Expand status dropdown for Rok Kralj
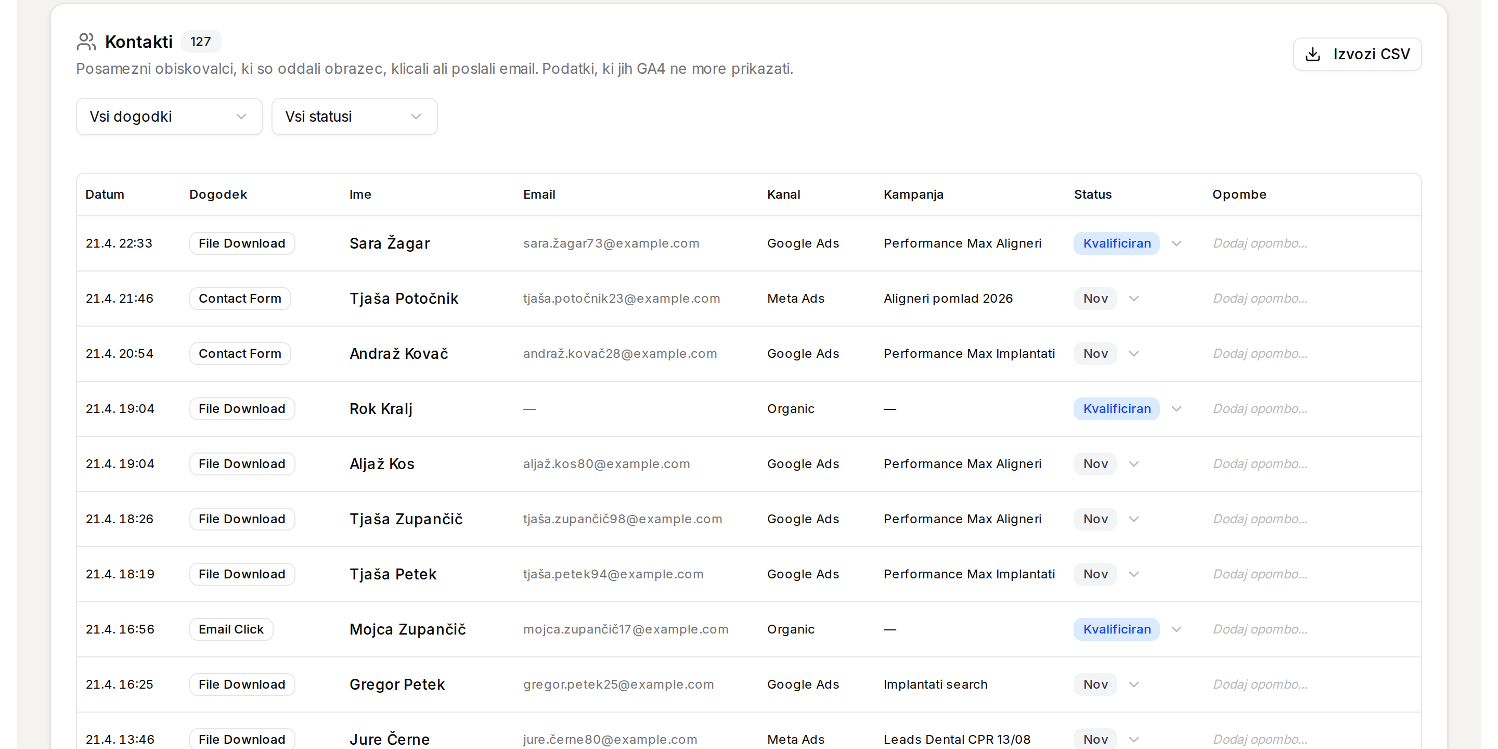Screen dimensions: 1498x749 1177,409
